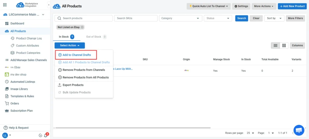The width and height of the screenshot is (309, 139).
Task: Open the chat support bubble
Action: coord(299,130)
